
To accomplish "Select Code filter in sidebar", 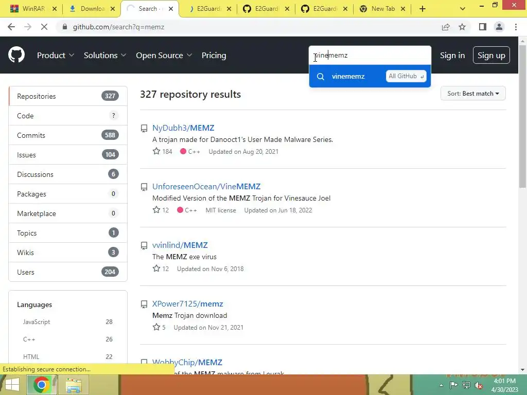I will [68, 116].
